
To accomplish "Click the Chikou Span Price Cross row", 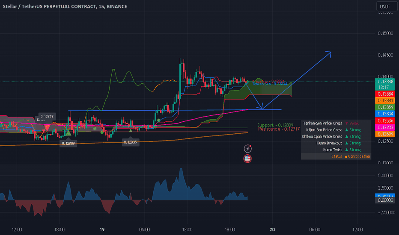I will (336, 136).
